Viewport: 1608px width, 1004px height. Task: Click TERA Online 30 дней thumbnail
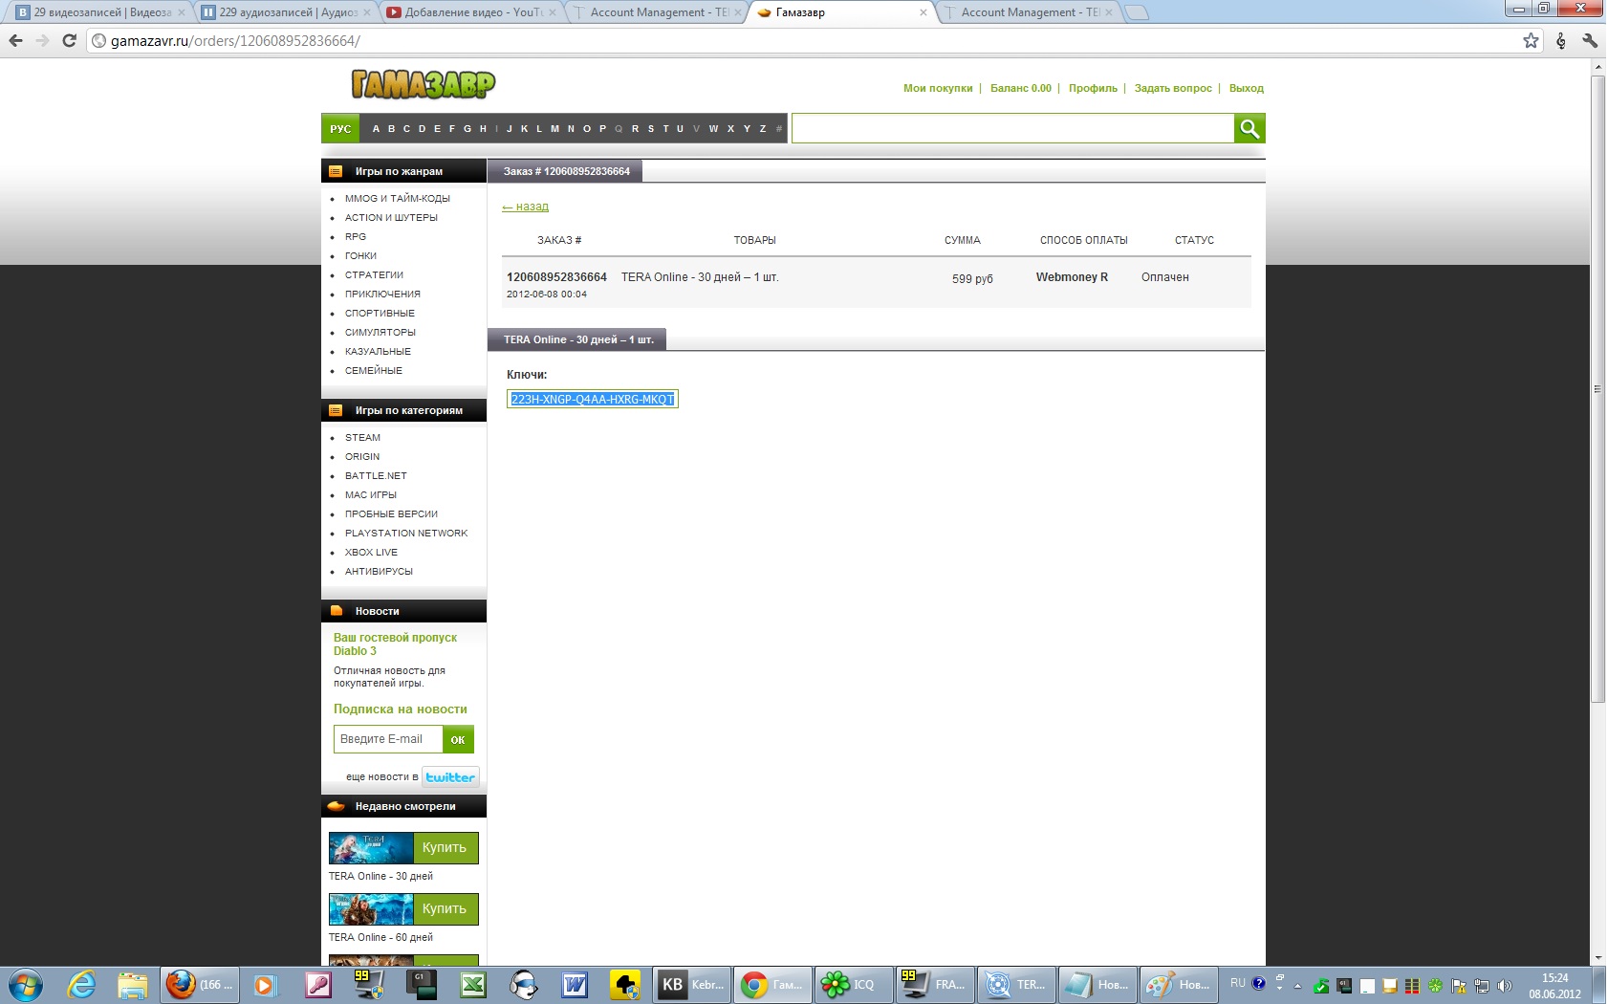click(371, 848)
